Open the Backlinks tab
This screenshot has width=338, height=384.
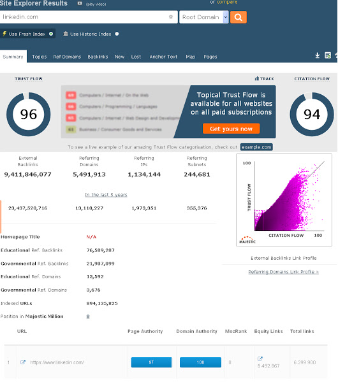point(98,57)
